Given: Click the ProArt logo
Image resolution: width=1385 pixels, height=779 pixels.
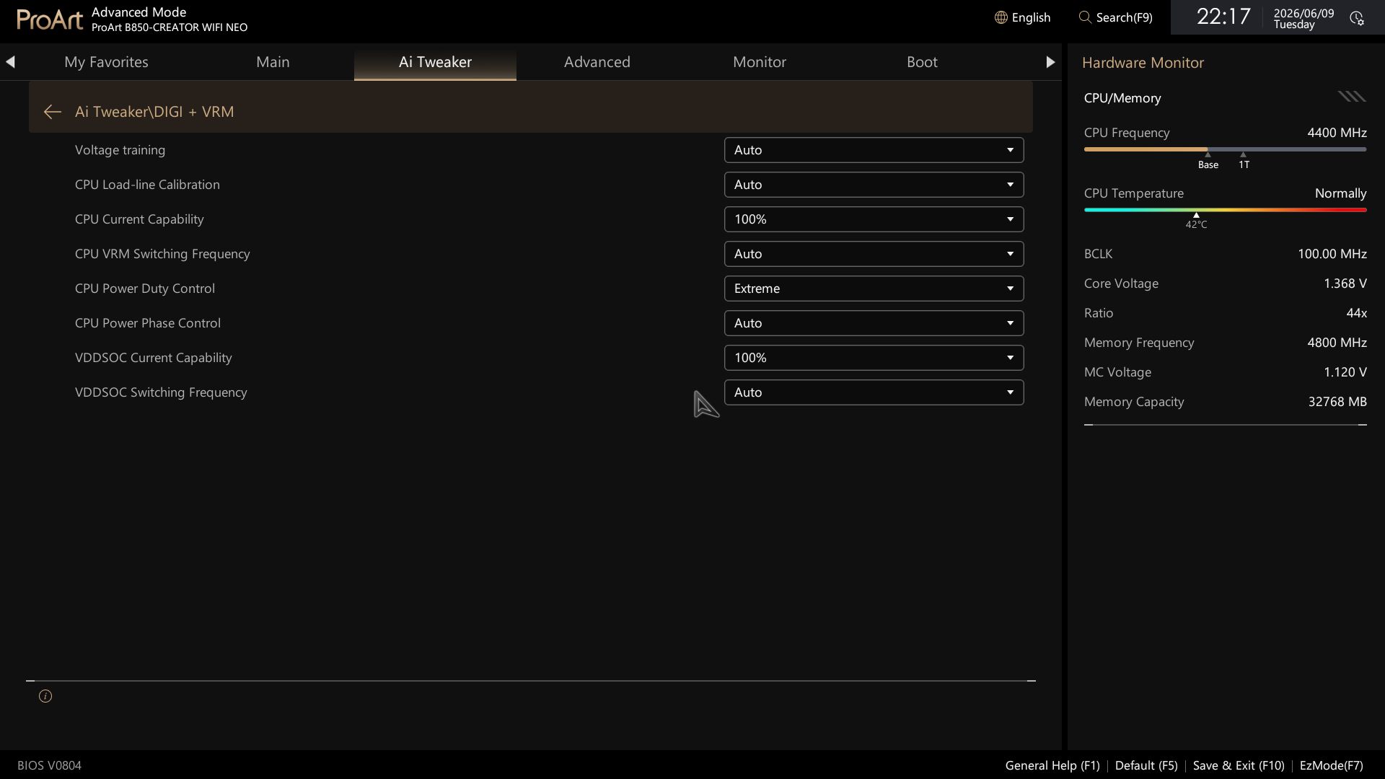Looking at the screenshot, I should [x=49, y=19].
